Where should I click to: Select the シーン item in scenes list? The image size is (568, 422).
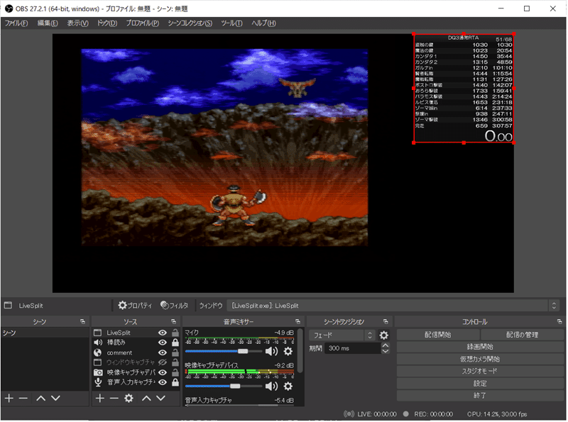(45, 333)
